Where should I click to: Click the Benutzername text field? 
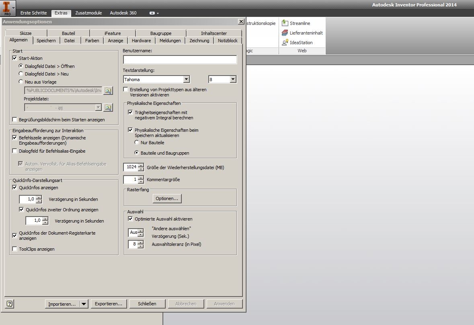pyautogui.click(x=180, y=60)
